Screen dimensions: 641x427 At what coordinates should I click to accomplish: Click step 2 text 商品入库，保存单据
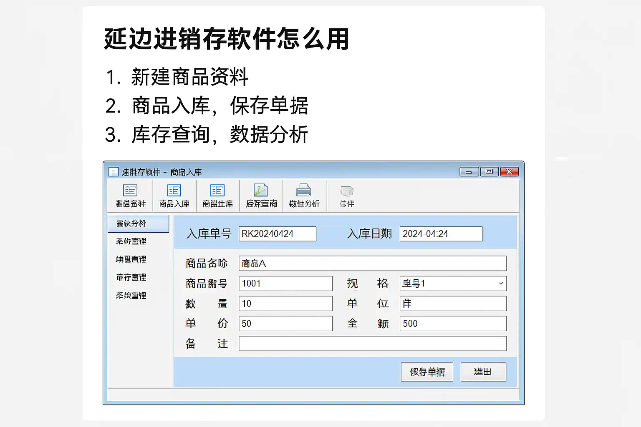pos(220,106)
